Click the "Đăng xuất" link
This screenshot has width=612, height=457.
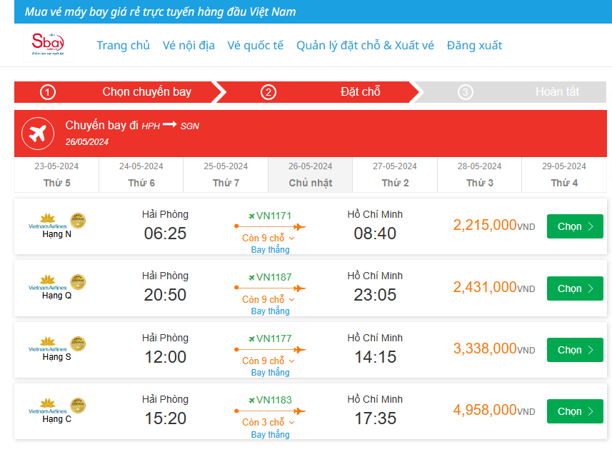pos(474,45)
